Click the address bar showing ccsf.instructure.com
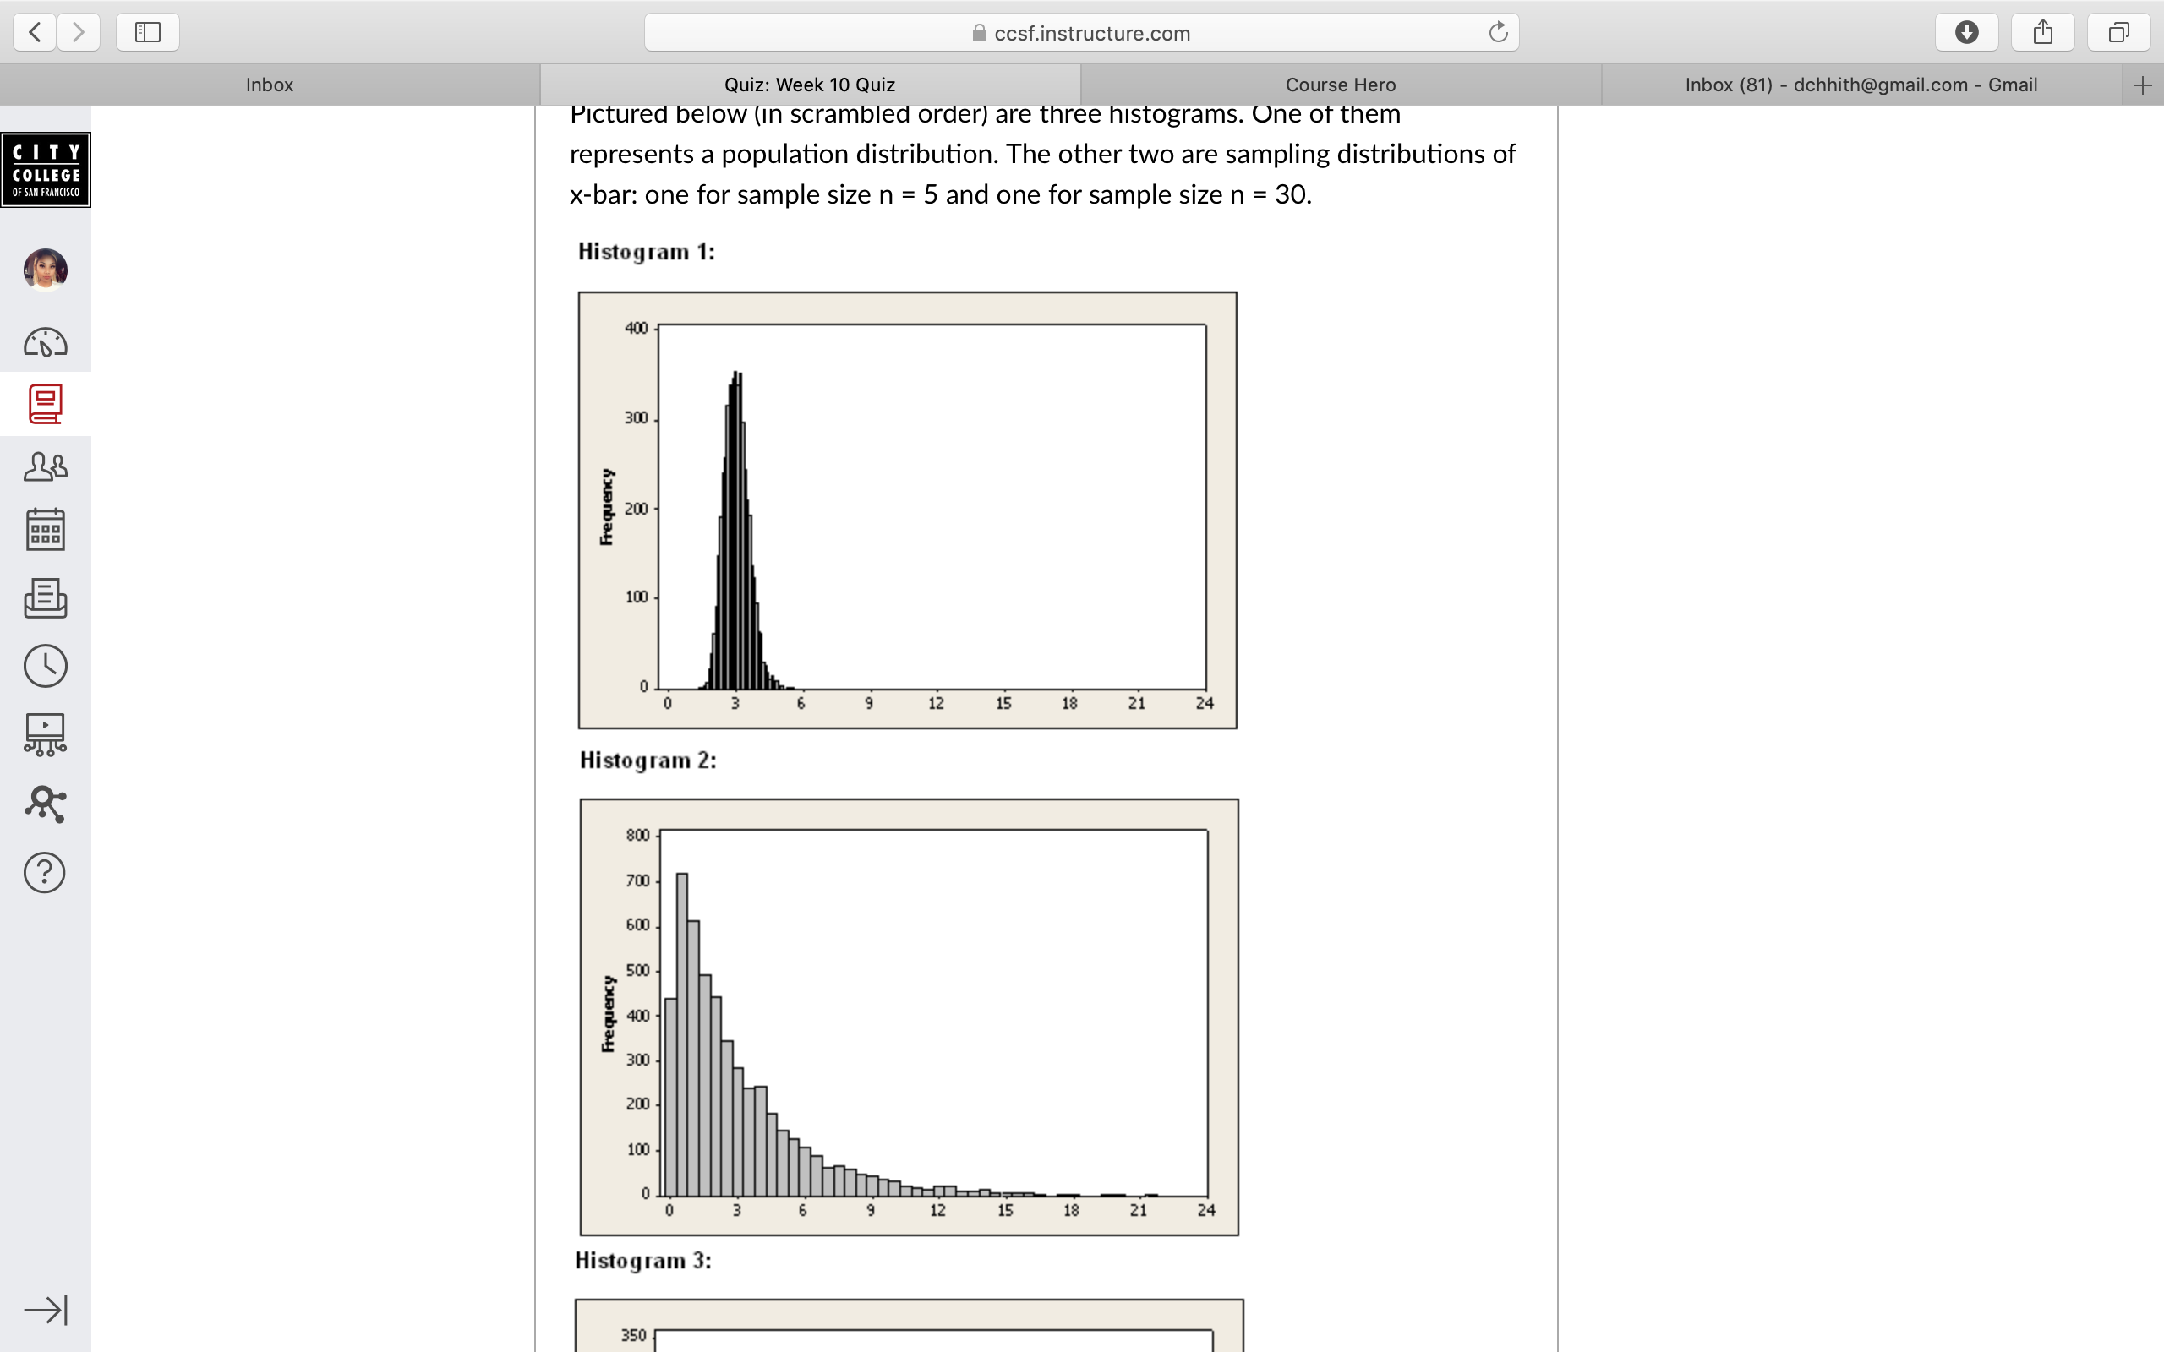Screen dimensions: 2164x1352 1082,32
